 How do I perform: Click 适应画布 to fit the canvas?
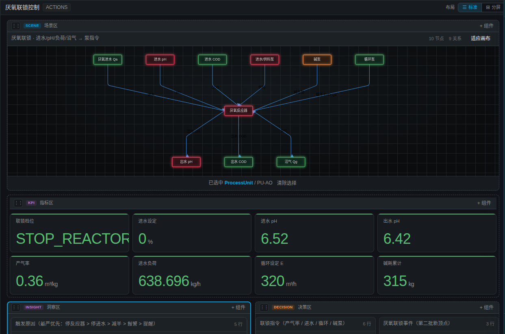[x=480, y=39]
